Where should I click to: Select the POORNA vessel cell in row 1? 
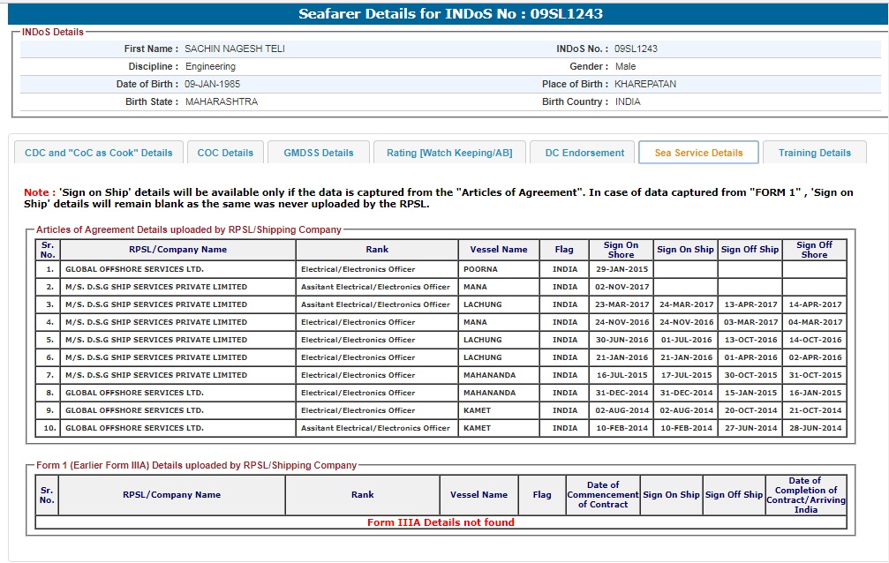(481, 269)
